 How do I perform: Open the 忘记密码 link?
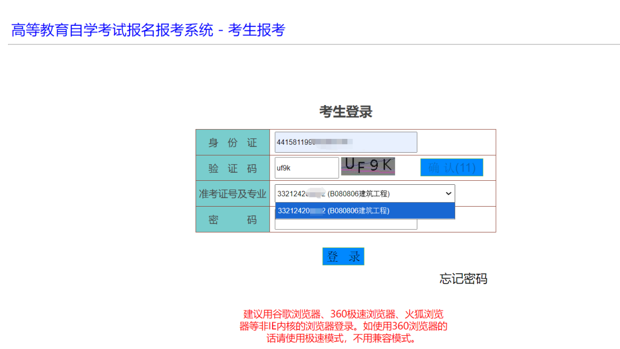tap(463, 279)
